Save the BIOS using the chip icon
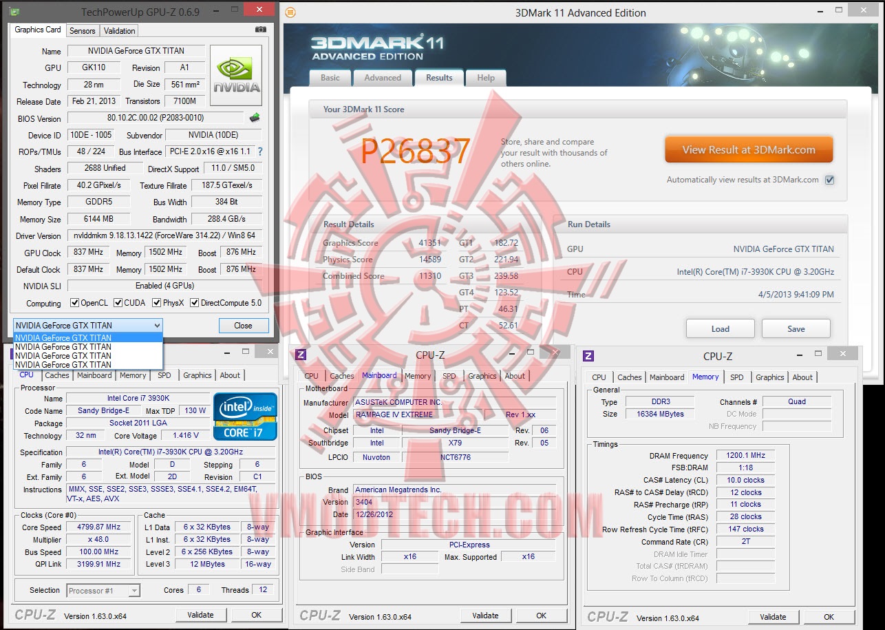The width and height of the screenshot is (885, 630). [255, 118]
